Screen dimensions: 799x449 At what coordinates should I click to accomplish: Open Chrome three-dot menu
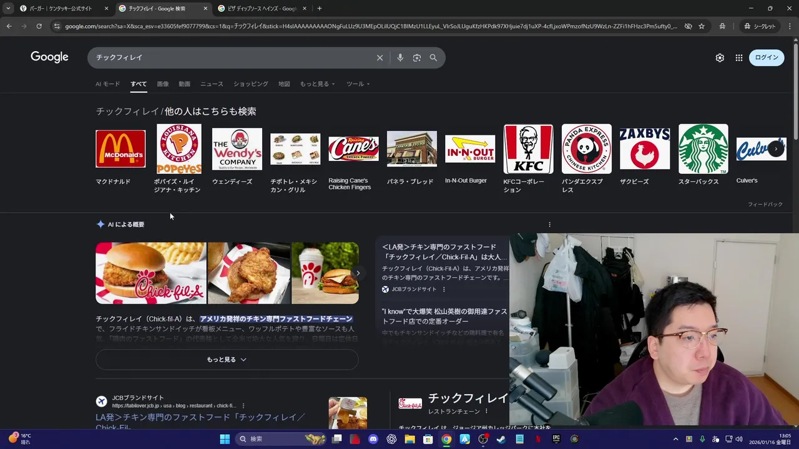(x=790, y=26)
